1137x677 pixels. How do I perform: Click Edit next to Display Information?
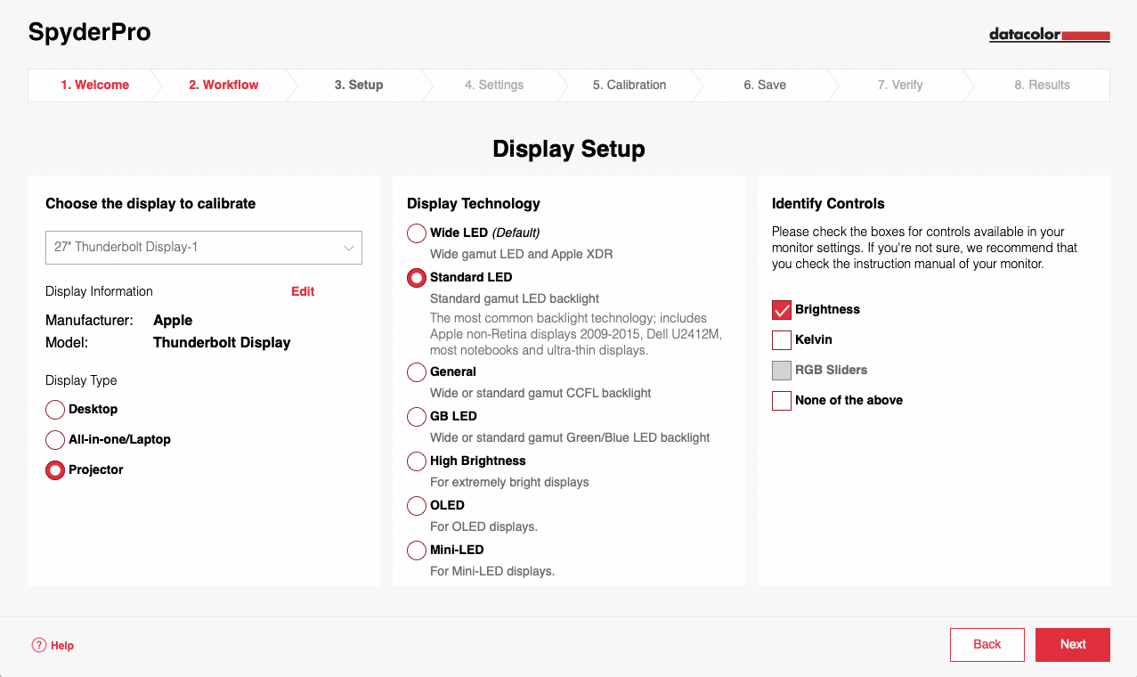tap(303, 292)
